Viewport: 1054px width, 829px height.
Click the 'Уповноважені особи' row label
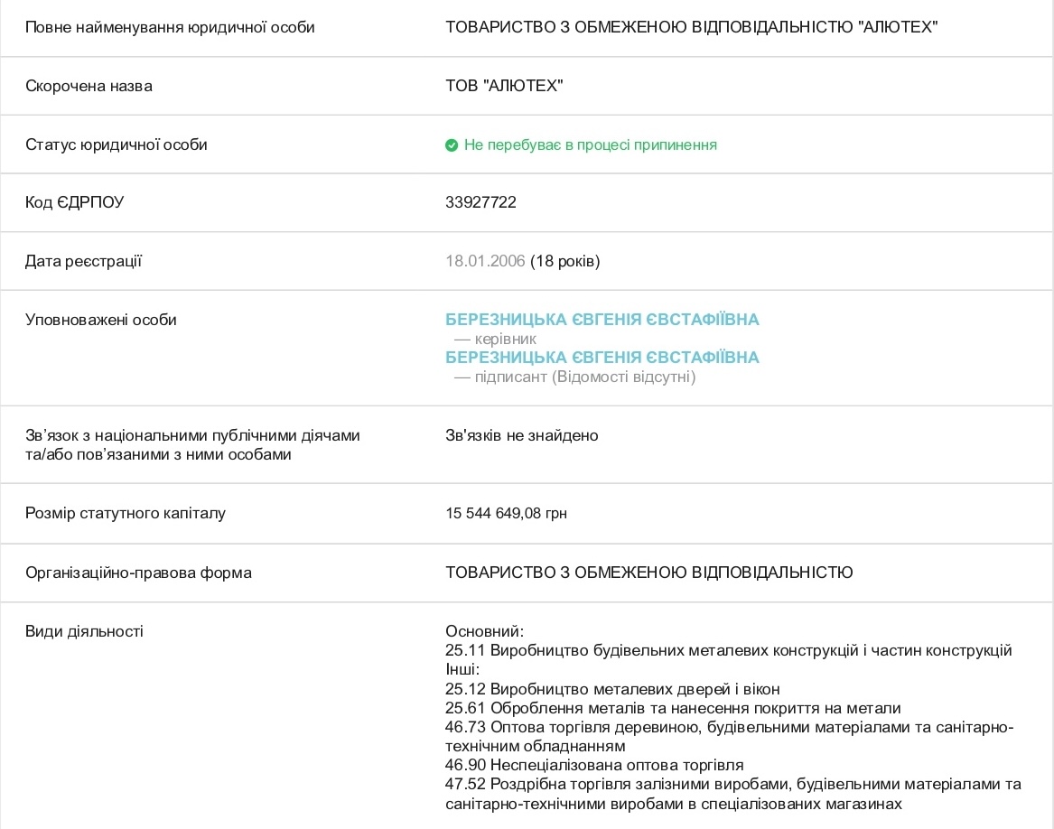[x=101, y=320]
